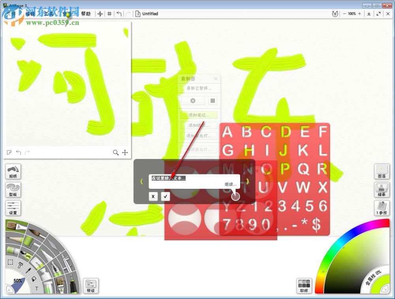The width and height of the screenshot is (395, 299).
Task: Cancel the note with the X button
Action: (x=153, y=197)
